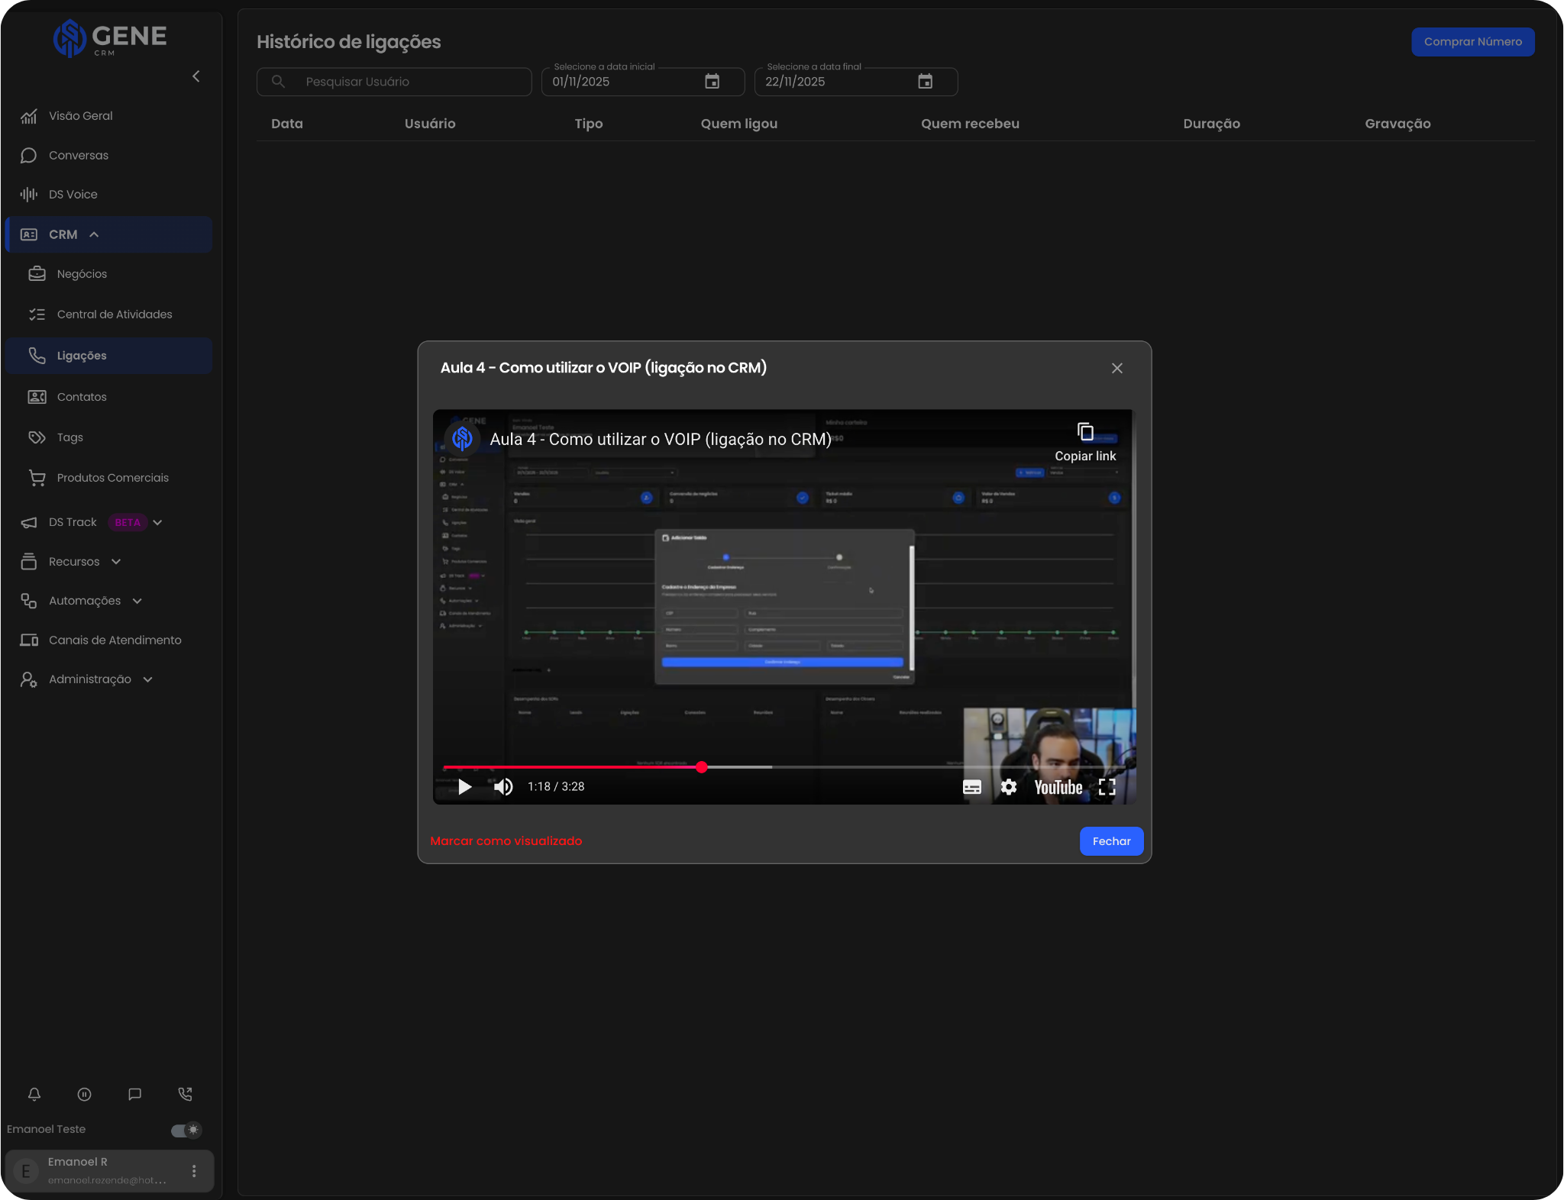This screenshot has height=1200, width=1564.
Task: Mute the video volume
Action: (503, 787)
